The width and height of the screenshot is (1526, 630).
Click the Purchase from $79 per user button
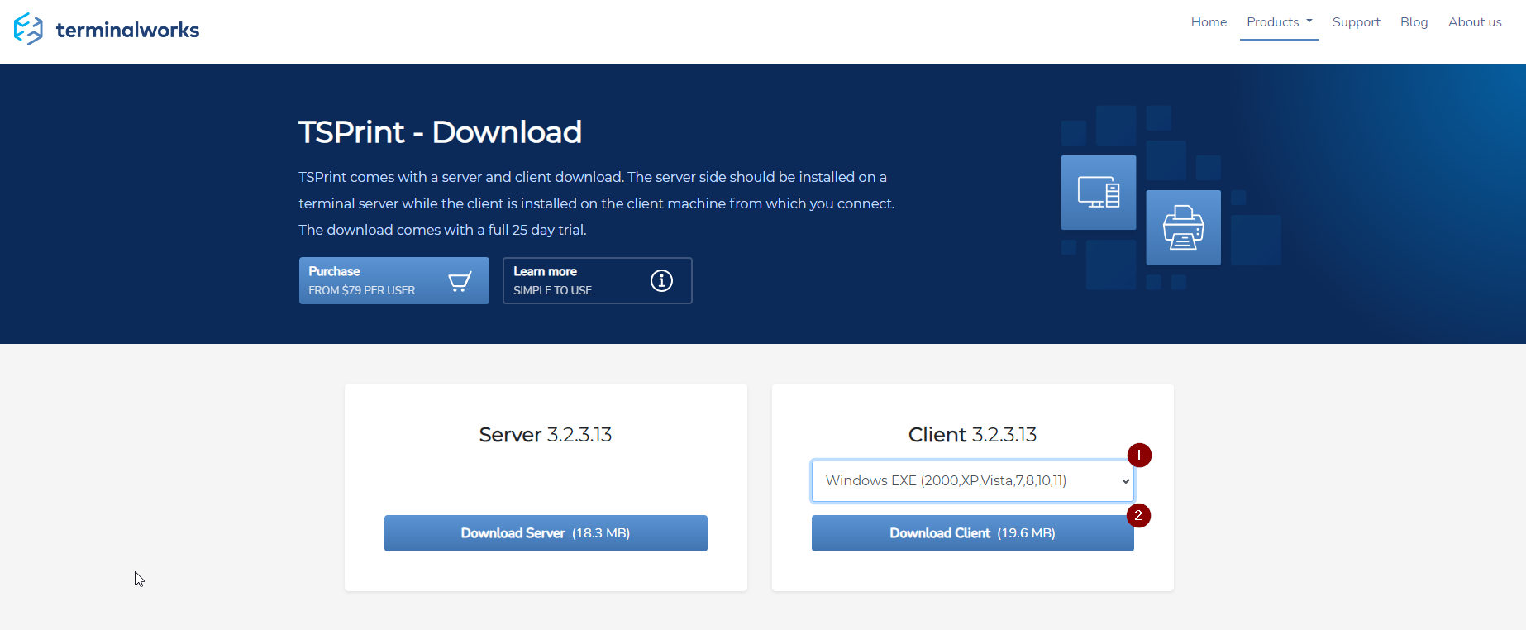coord(394,281)
